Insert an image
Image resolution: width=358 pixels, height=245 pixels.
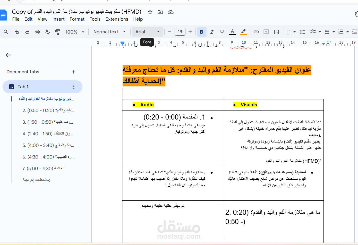tap(277, 32)
